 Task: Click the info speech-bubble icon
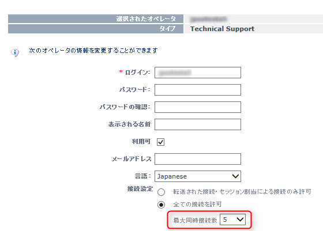[15, 52]
